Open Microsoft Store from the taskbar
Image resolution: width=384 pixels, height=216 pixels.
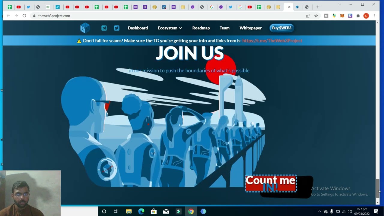coord(154,211)
